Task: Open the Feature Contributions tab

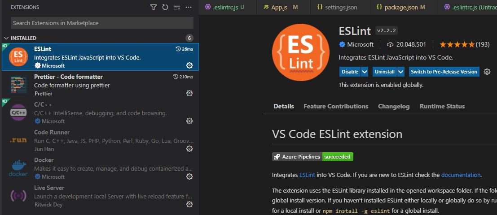Action: point(336,107)
